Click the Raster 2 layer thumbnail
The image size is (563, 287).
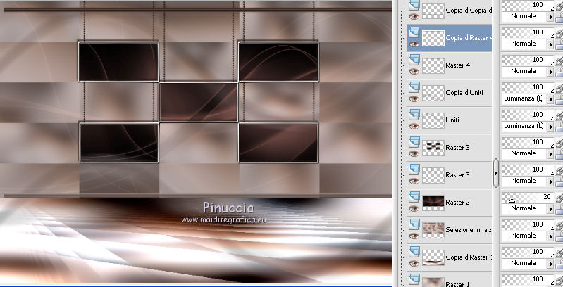(433, 202)
